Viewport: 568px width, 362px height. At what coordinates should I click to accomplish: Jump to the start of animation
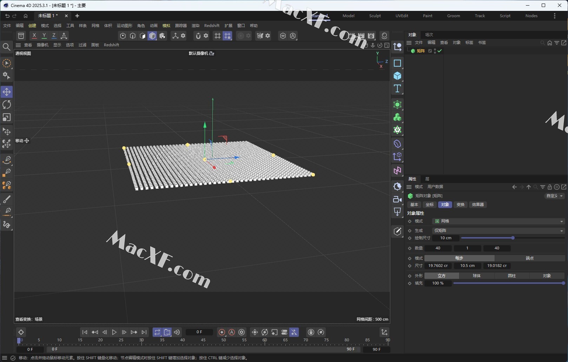tap(85, 332)
